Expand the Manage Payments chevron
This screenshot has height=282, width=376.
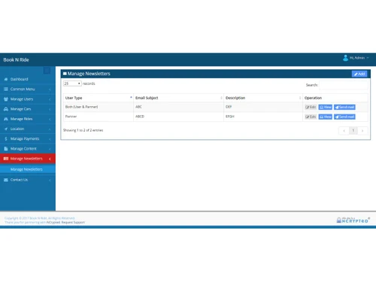50,139
